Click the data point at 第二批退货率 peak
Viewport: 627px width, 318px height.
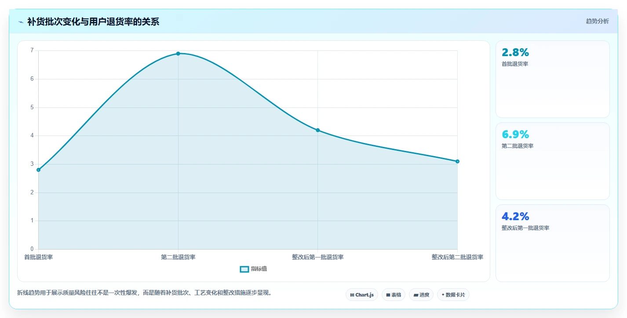[x=178, y=54]
